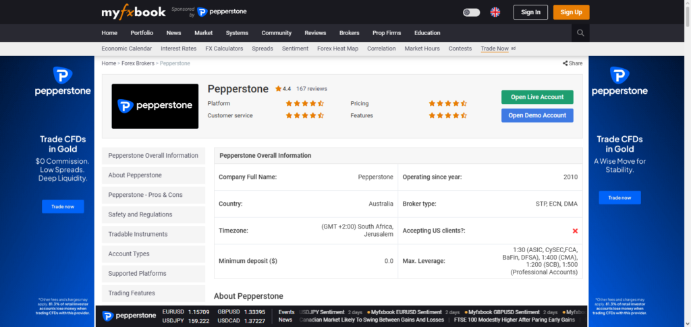
Task: Open the Economic Calendar tab
Action: tap(127, 49)
